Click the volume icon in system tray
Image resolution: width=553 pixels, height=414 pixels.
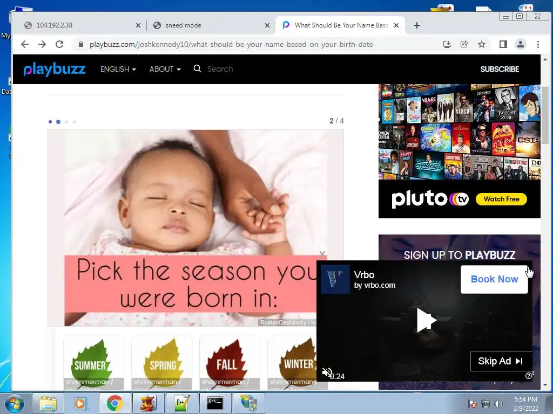(x=498, y=404)
